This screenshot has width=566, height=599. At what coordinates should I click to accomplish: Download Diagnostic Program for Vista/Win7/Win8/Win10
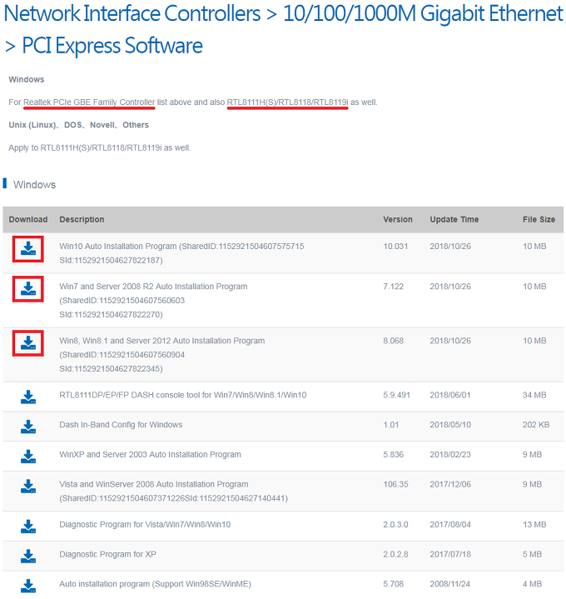tap(27, 527)
